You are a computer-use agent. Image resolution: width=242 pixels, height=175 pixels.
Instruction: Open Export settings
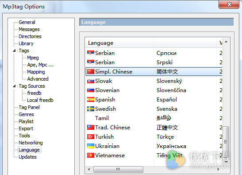click(26, 128)
